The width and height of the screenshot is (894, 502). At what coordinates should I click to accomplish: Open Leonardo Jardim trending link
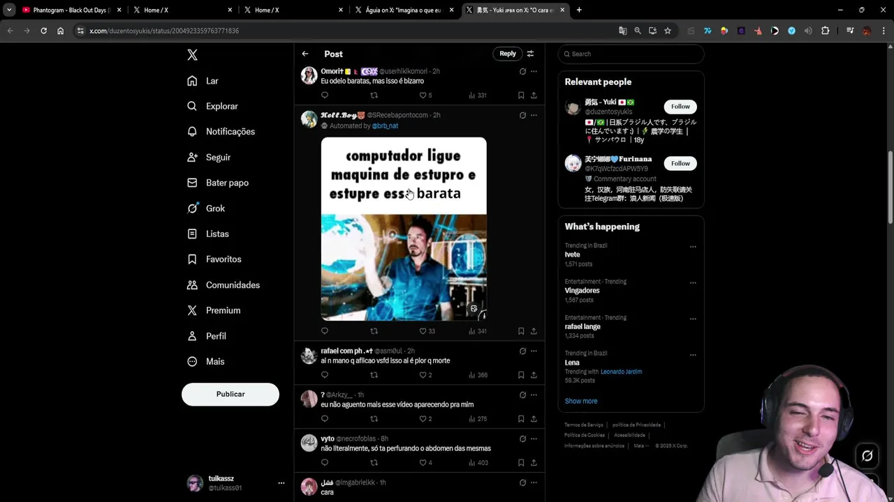(x=621, y=372)
